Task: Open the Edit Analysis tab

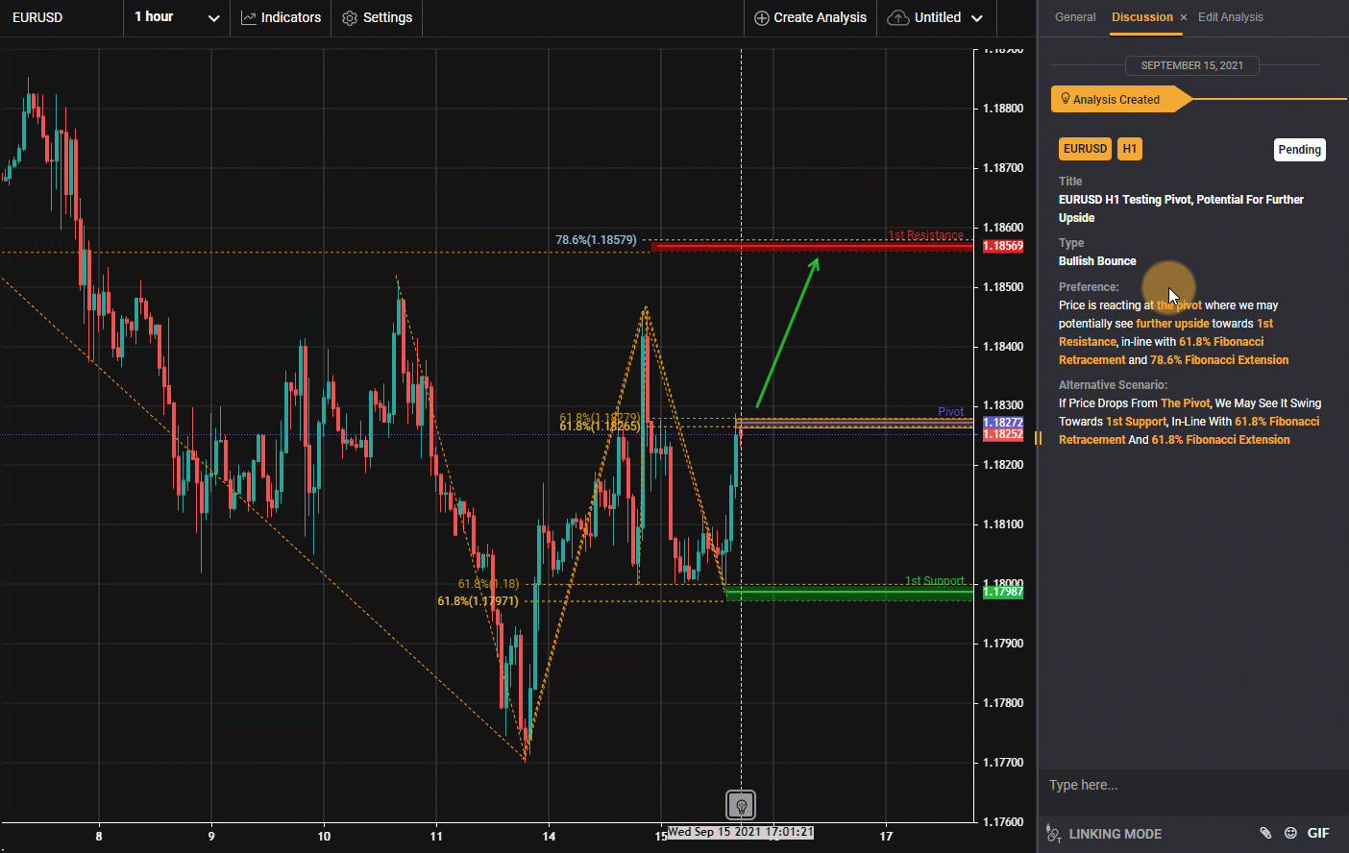Action: click(x=1230, y=17)
